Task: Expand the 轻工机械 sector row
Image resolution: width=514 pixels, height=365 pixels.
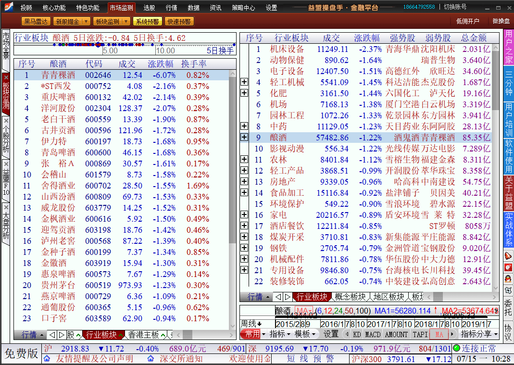Action: pyautogui.click(x=244, y=82)
